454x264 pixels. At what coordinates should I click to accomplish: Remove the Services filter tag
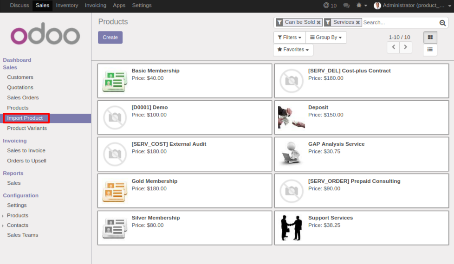358,22
